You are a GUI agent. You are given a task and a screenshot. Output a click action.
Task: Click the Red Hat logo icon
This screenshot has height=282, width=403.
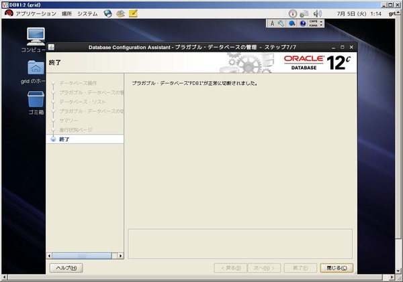(x=9, y=13)
